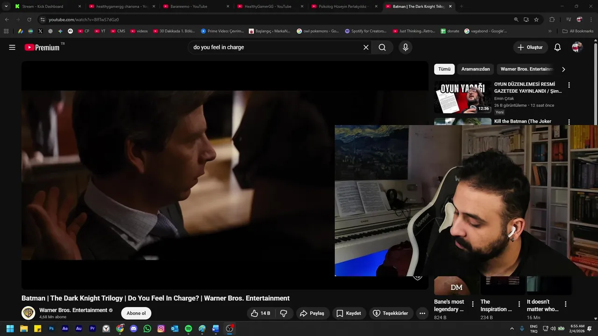Open the YouTube hamburger guide menu
The height and width of the screenshot is (336, 598).
[12, 47]
